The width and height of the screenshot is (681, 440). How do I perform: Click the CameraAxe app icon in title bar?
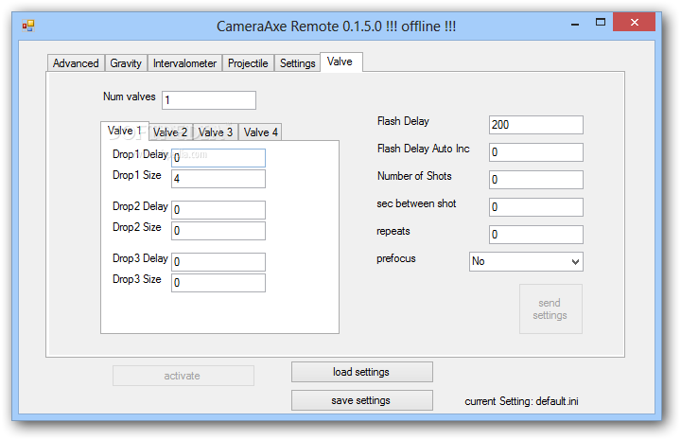[x=28, y=26]
